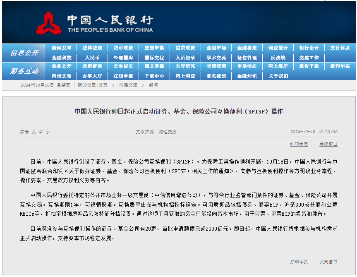Viewport: 357px width, 277px height.
Task: Set font size to 中
Action: (41, 132)
